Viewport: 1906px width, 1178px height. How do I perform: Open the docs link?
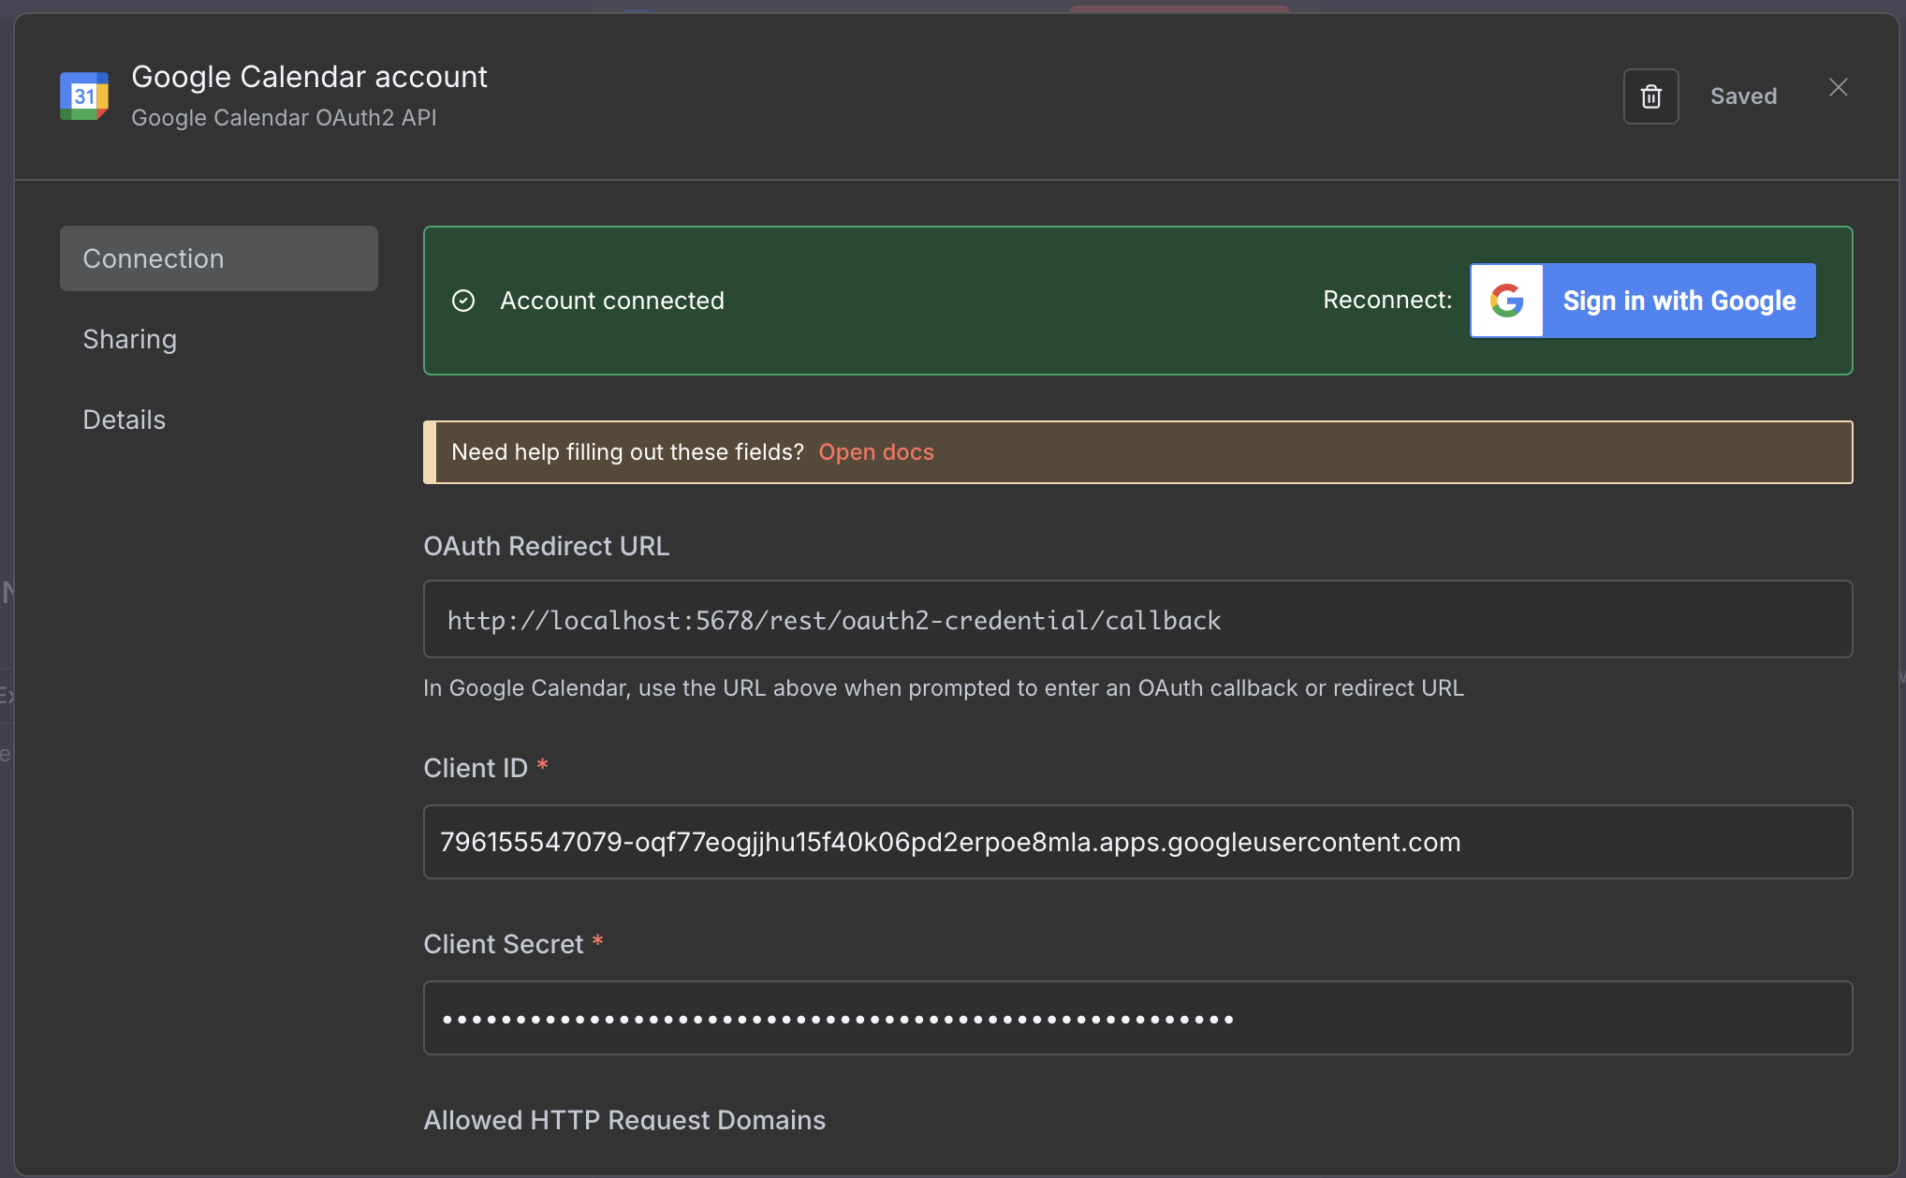(x=875, y=452)
